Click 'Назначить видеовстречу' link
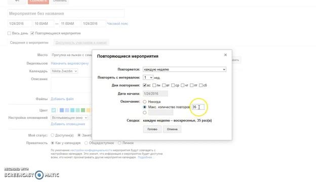 pos(70,63)
